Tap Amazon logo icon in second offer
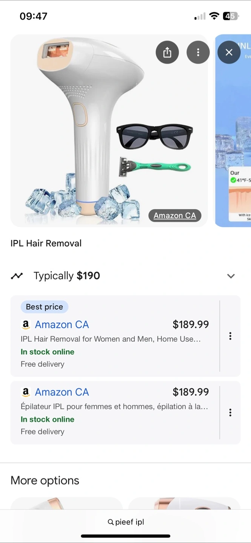This screenshot has height=543, width=251. tap(26, 392)
